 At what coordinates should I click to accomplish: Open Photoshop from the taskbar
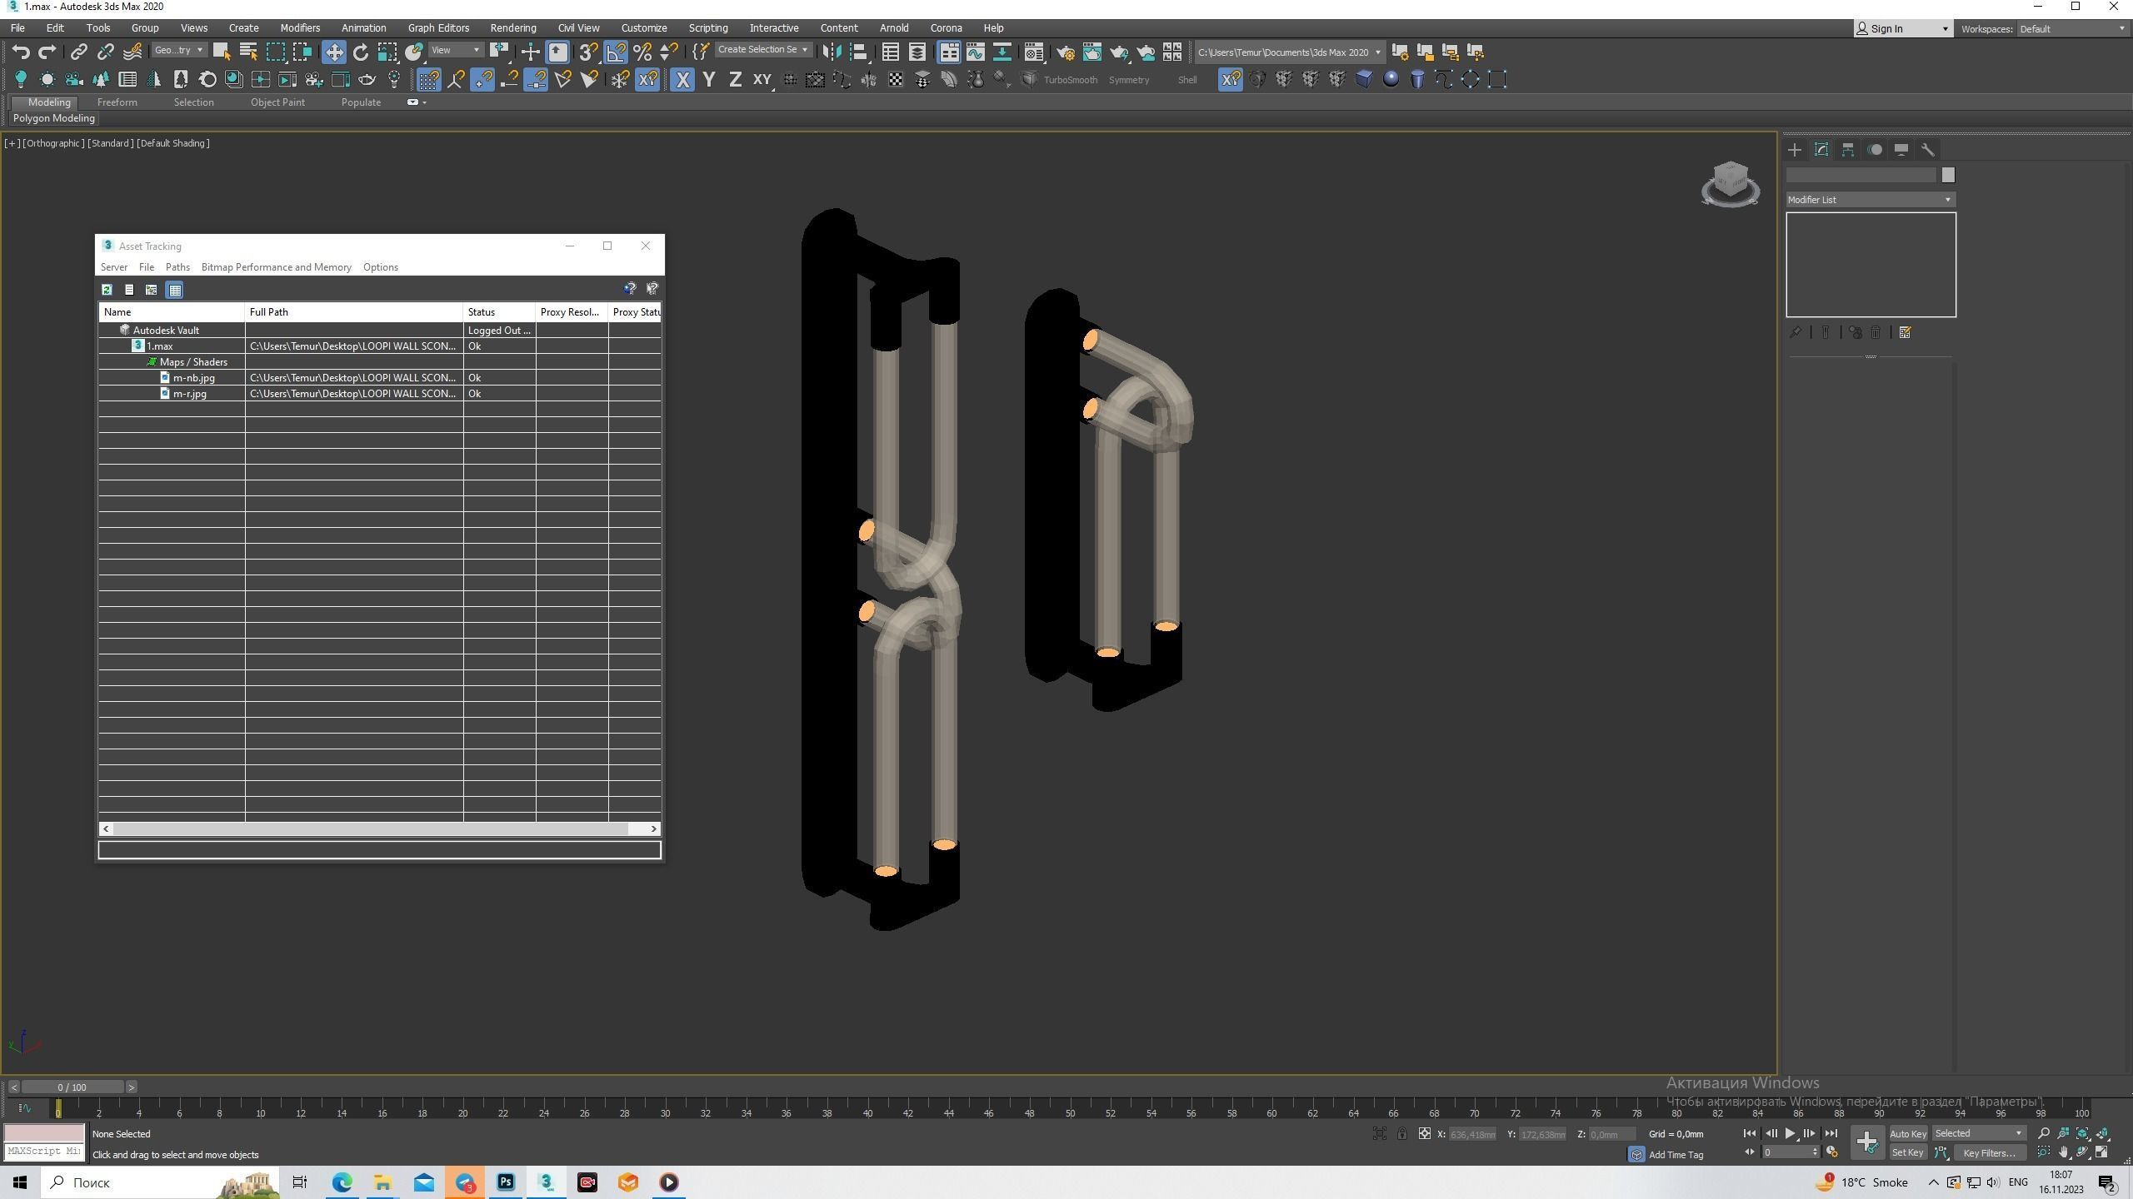click(x=506, y=1182)
